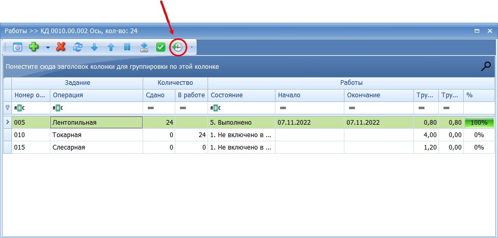Screen dimensions: 498x238
Task: Open the first toolbar window icon
Action: 18,48
